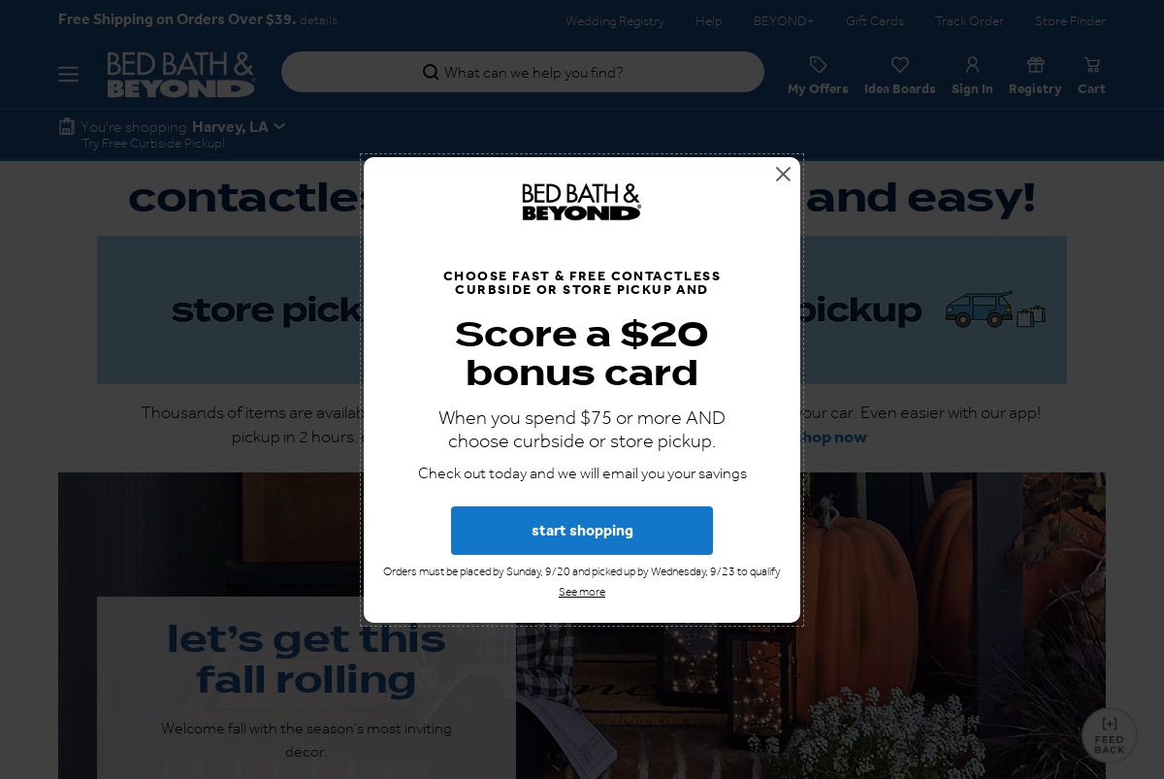Viewport: 1164px width, 779px height.
Task: Focus the 'What can we help you find?' search box
Action: click(523, 73)
